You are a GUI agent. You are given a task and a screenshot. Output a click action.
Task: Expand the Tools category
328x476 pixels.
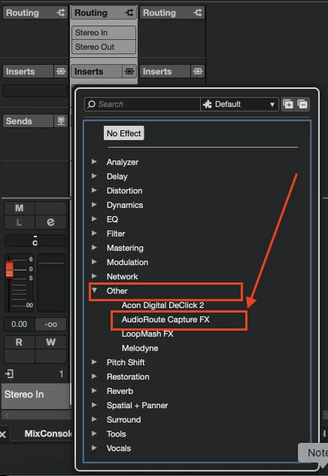point(94,433)
